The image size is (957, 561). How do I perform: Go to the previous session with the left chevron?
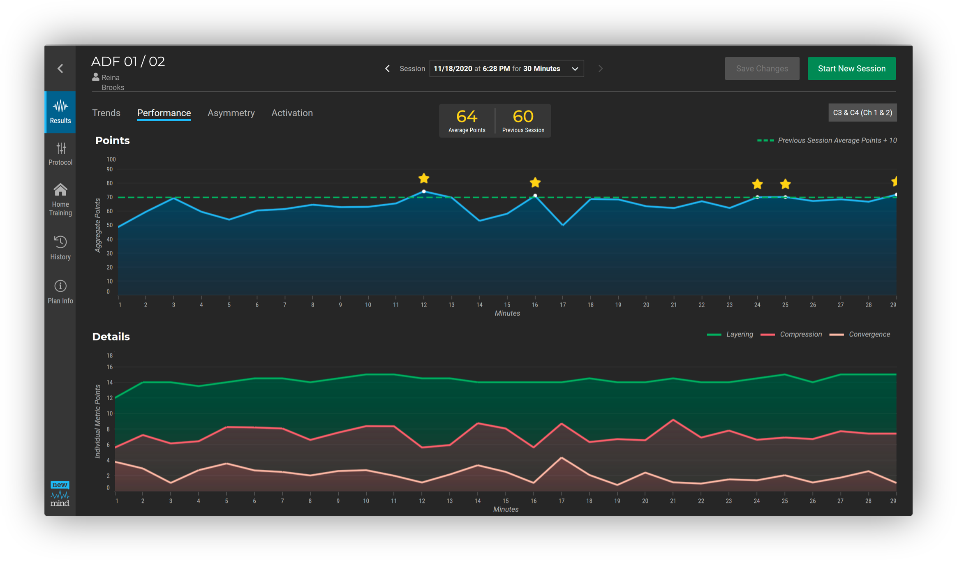(387, 69)
